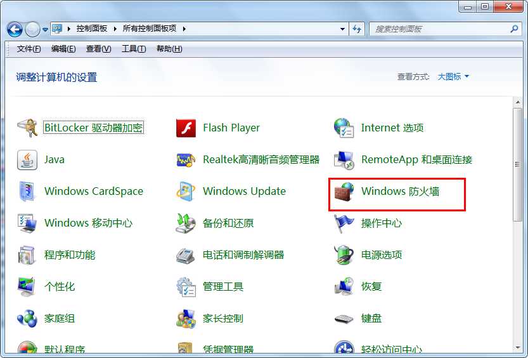Viewport: 528px width, 358px height.
Task: Maximize the control panel window
Action: tap(485, 7)
